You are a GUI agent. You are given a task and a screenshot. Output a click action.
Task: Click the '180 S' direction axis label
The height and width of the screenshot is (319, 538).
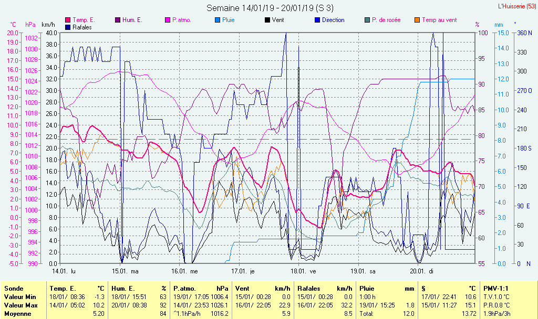(524, 148)
